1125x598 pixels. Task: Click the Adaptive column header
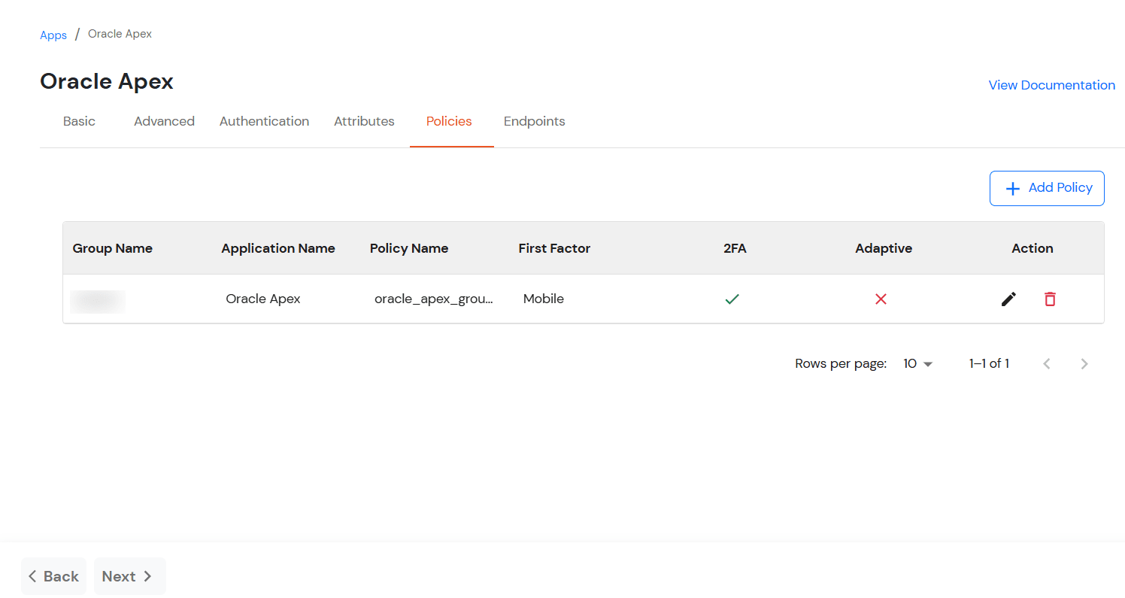click(884, 248)
